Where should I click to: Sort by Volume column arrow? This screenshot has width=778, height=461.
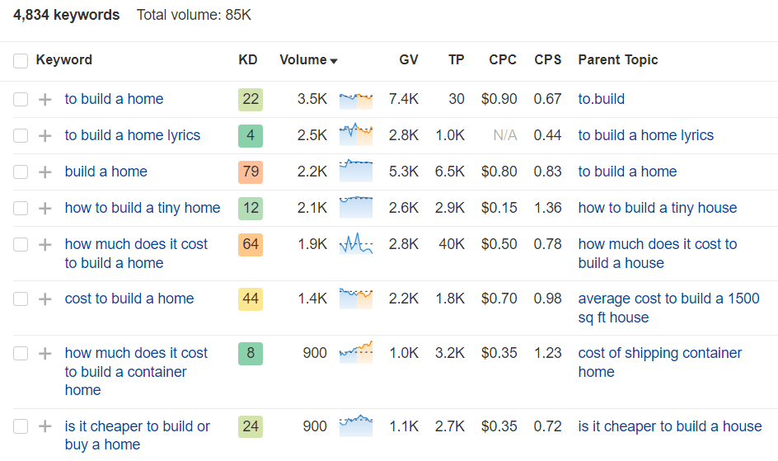tap(334, 61)
